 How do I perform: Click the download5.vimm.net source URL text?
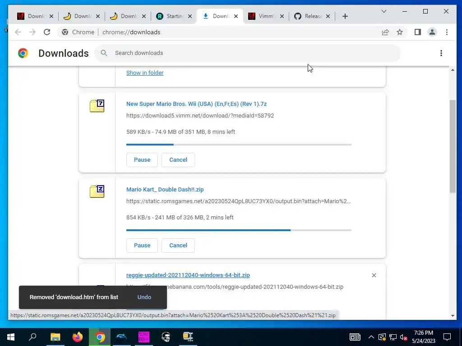(200, 116)
